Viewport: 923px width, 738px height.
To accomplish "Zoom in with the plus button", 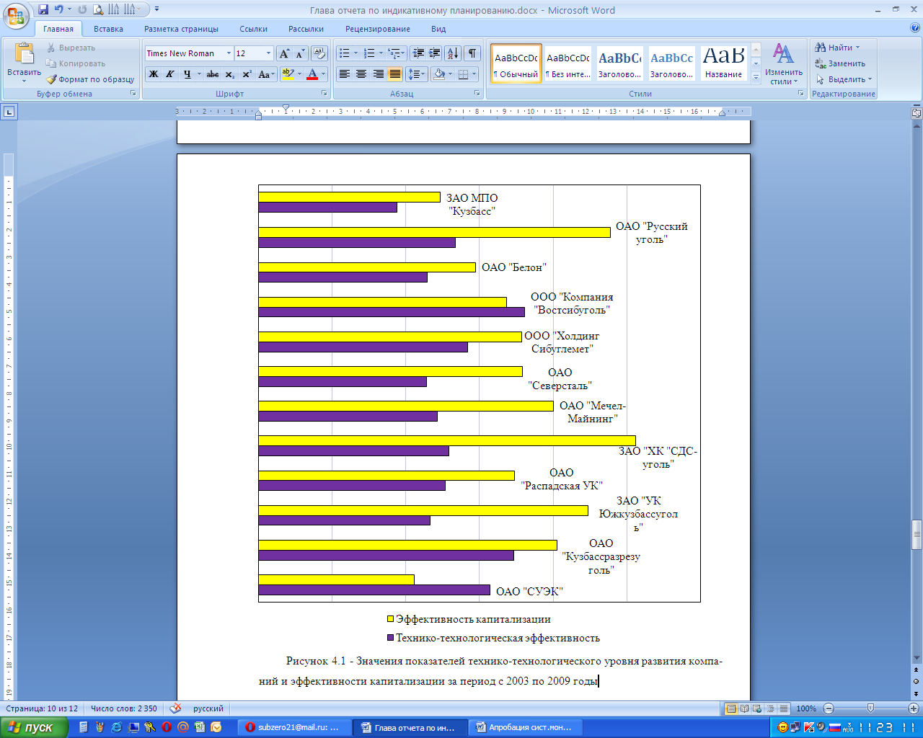I will [x=913, y=708].
